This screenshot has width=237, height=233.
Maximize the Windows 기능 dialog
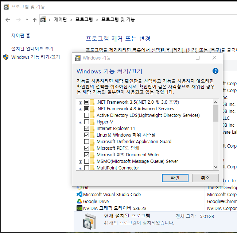point(198,58)
